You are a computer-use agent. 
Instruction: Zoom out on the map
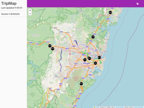[x=30, y=14]
